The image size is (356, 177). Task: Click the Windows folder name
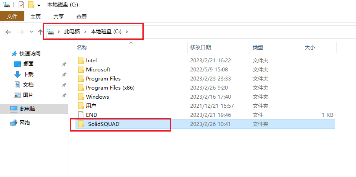pos(97,97)
